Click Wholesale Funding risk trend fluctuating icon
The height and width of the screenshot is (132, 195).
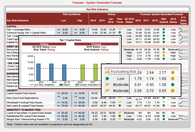[x=119, y=102]
